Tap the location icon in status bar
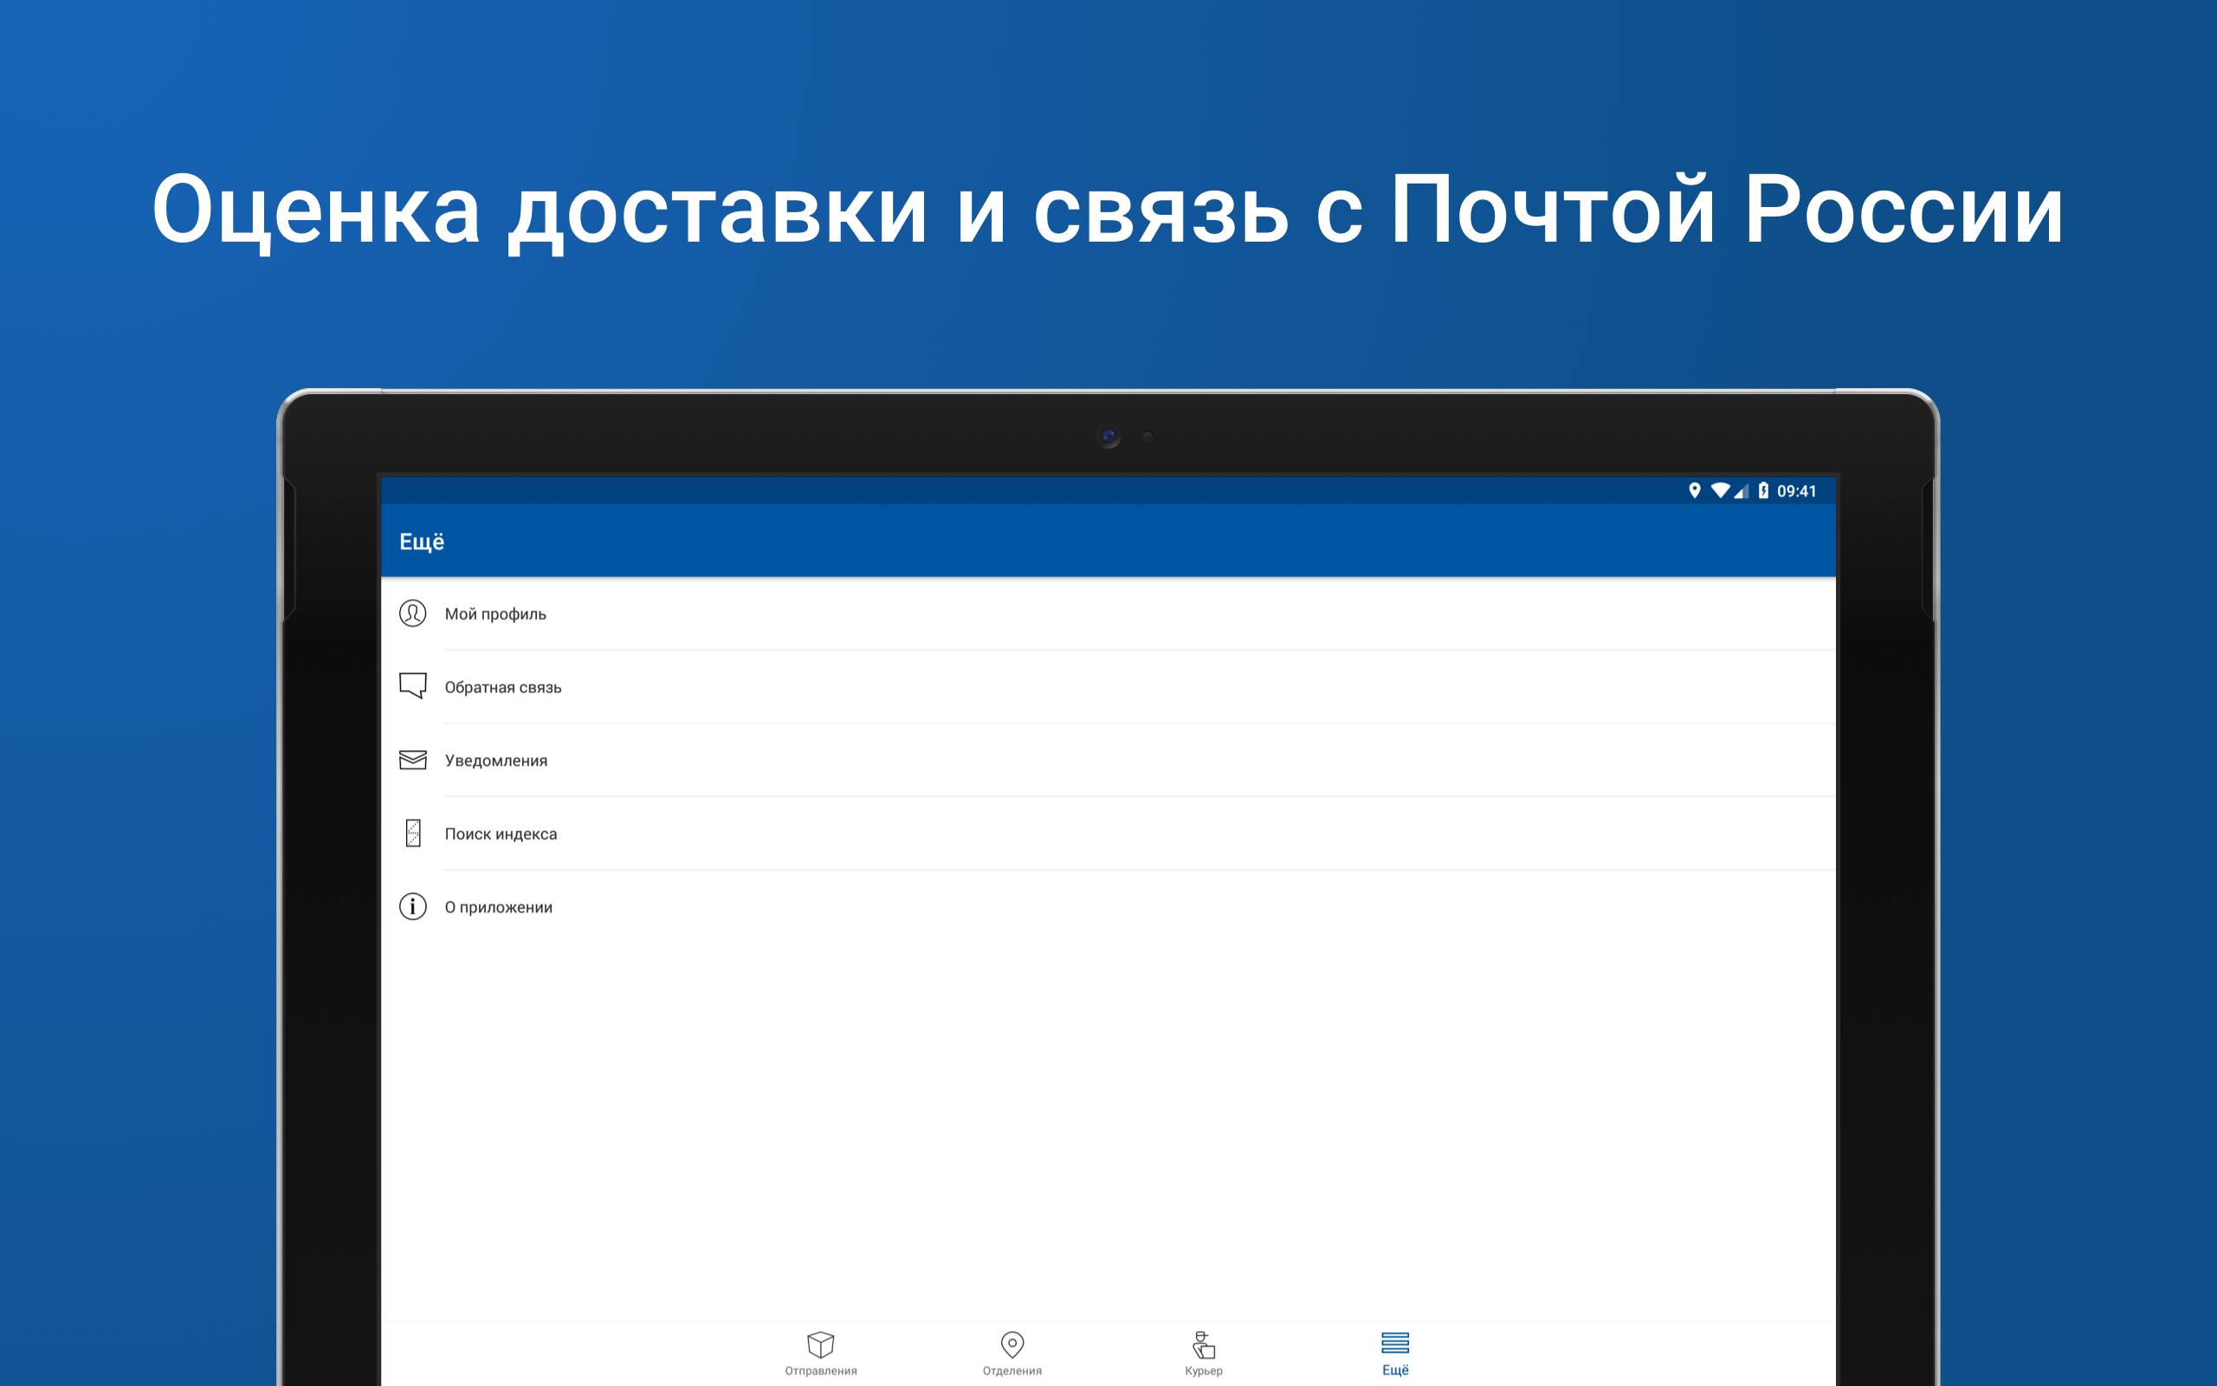Screen dimensions: 2217x1386 (x=1695, y=490)
